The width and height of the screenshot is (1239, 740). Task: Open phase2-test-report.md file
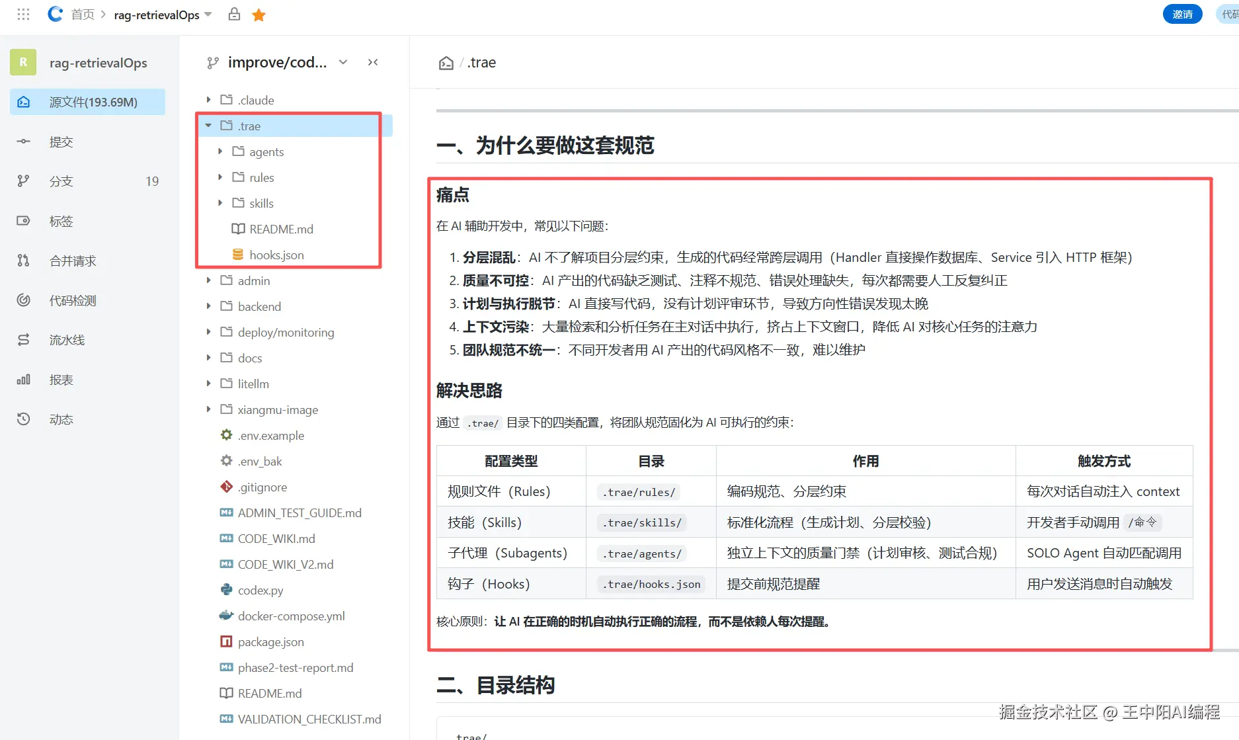296,667
